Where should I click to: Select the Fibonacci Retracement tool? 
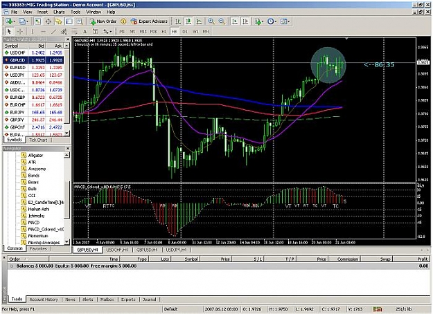pyautogui.click(x=74, y=31)
